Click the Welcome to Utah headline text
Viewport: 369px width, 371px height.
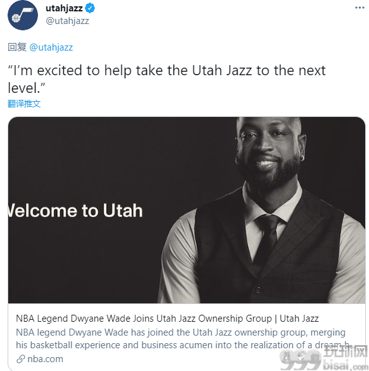coord(75,210)
